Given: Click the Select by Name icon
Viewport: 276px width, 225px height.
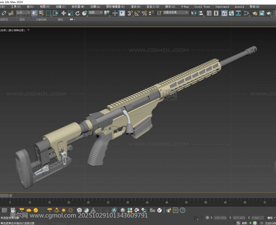Looking at the screenshot, I should (x=41, y=13).
